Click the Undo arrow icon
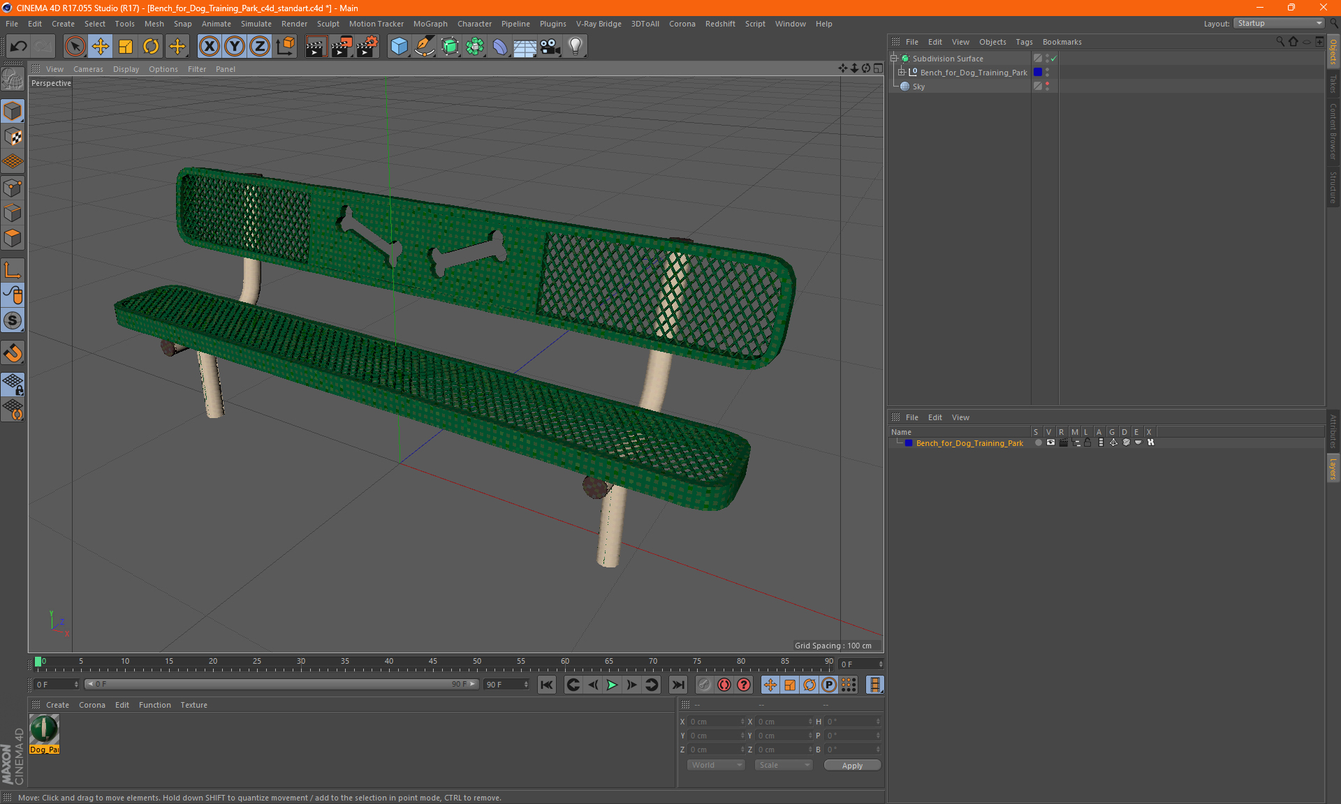Viewport: 1341px width, 804px height. coord(19,47)
